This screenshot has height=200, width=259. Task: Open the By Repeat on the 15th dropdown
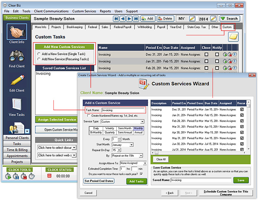point(141,156)
